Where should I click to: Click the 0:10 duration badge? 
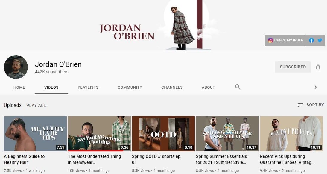tap(188, 147)
